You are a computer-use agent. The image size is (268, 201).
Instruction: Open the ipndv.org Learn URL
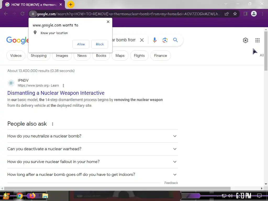tap(38, 86)
